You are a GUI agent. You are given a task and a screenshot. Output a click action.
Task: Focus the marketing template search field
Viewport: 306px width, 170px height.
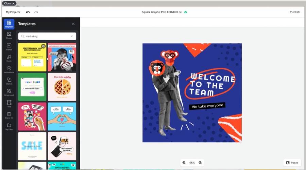coord(47,36)
